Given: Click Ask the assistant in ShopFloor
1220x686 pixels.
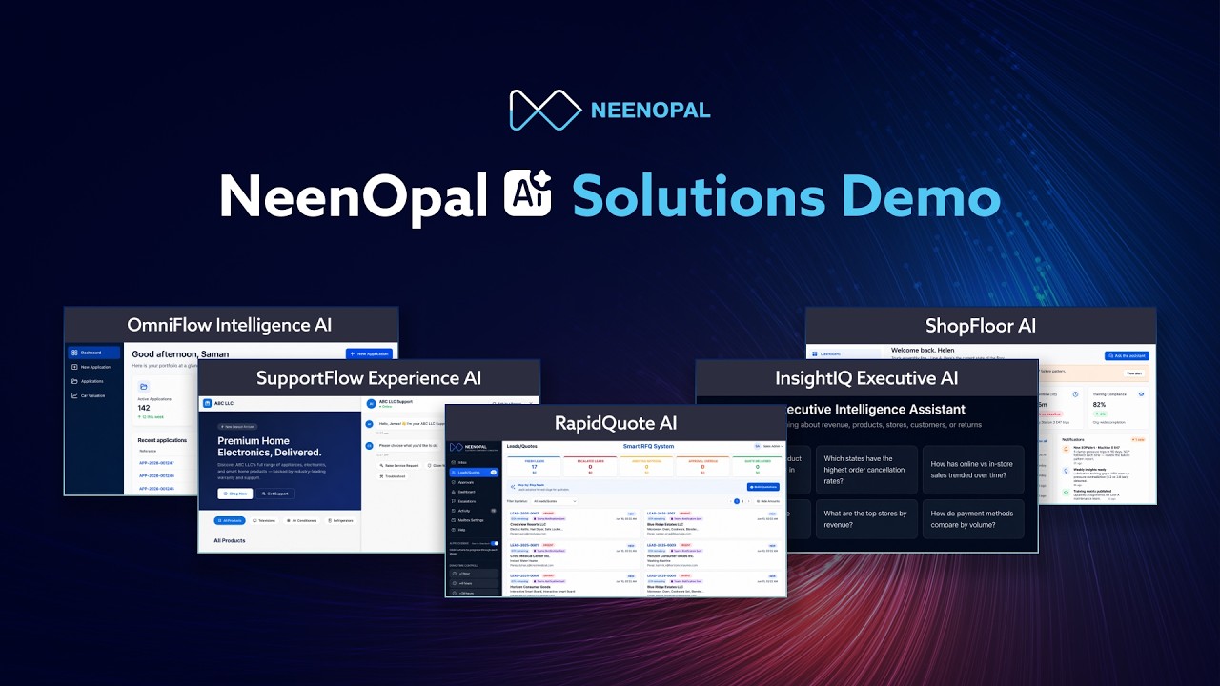Looking at the screenshot, I should point(1127,355).
